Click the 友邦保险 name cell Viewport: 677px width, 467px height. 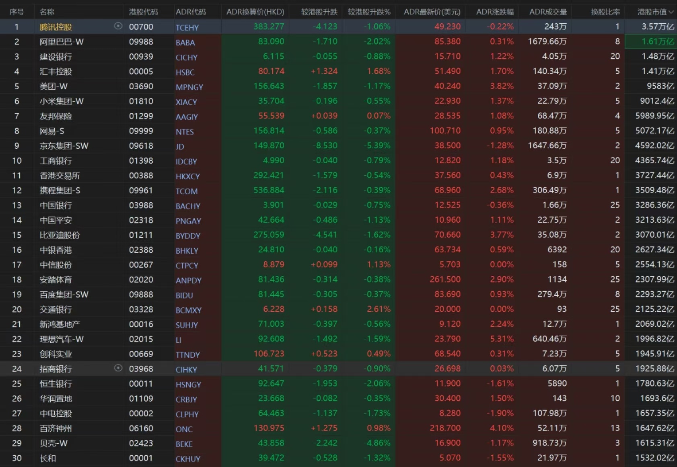pyautogui.click(x=56, y=116)
